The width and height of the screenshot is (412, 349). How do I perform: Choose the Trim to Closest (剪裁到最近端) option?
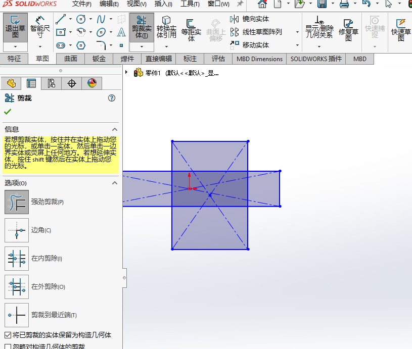click(17, 315)
